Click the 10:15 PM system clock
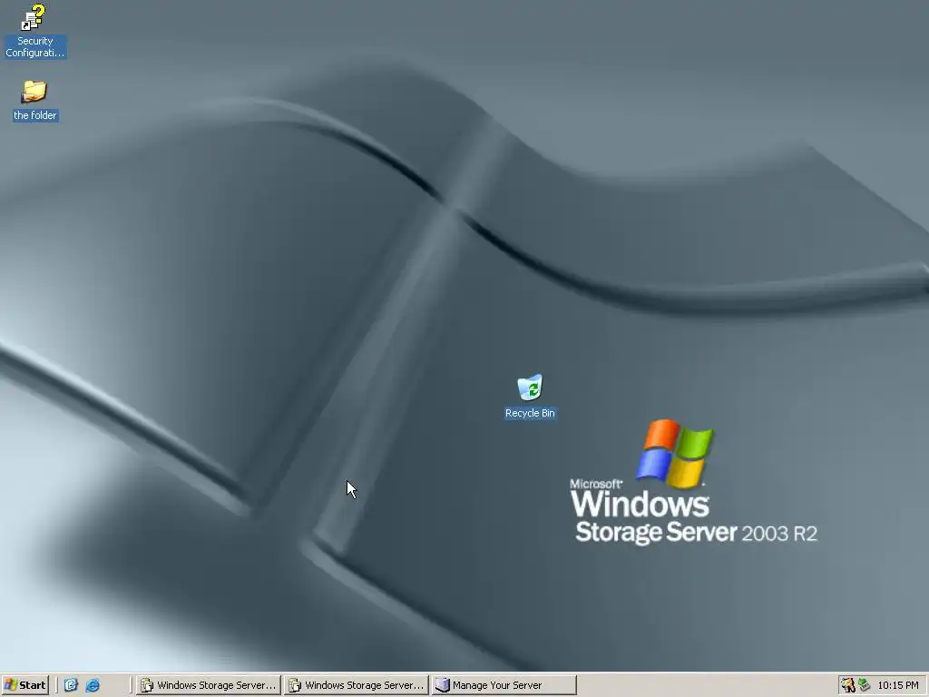Screen dimensions: 929x697 pyautogui.click(x=897, y=685)
